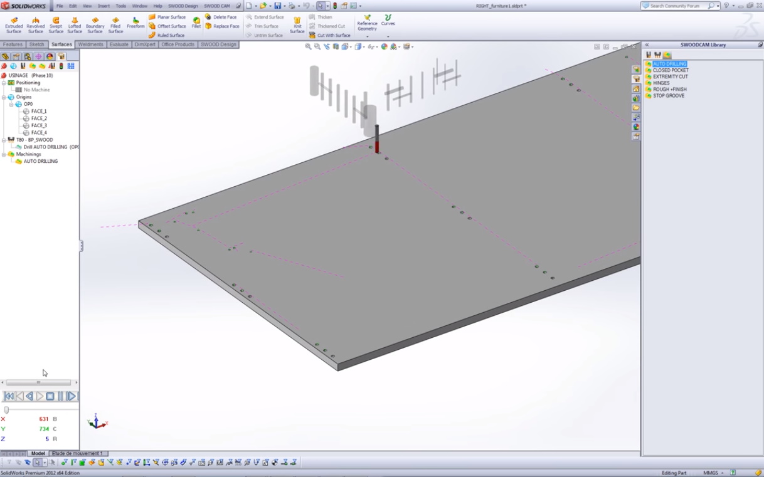Click Cut With Surface tool
This screenshot has width=764, height=477.
pos(330,36)
